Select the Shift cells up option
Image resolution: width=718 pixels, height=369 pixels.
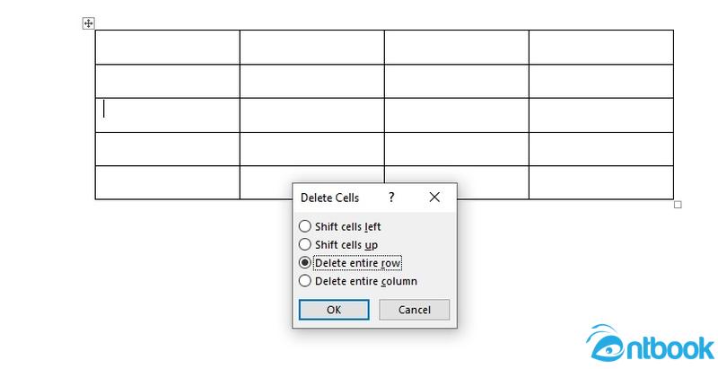(x=338, y=244)
